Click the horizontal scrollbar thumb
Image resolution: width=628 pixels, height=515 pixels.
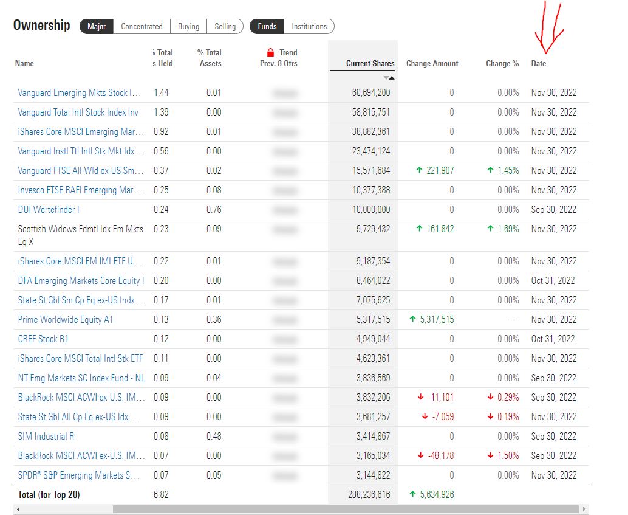click(x=346, y=509)
